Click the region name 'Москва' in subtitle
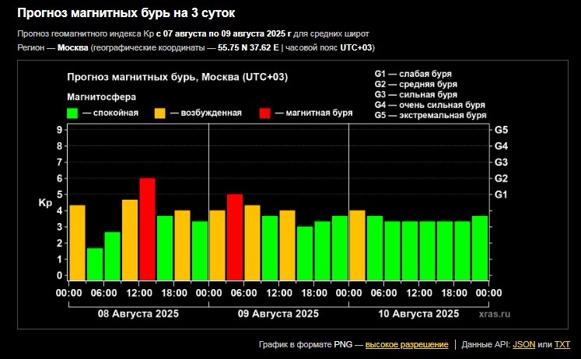Image resolution: width=581 pixels, height=359 pixels. point(73,47)
